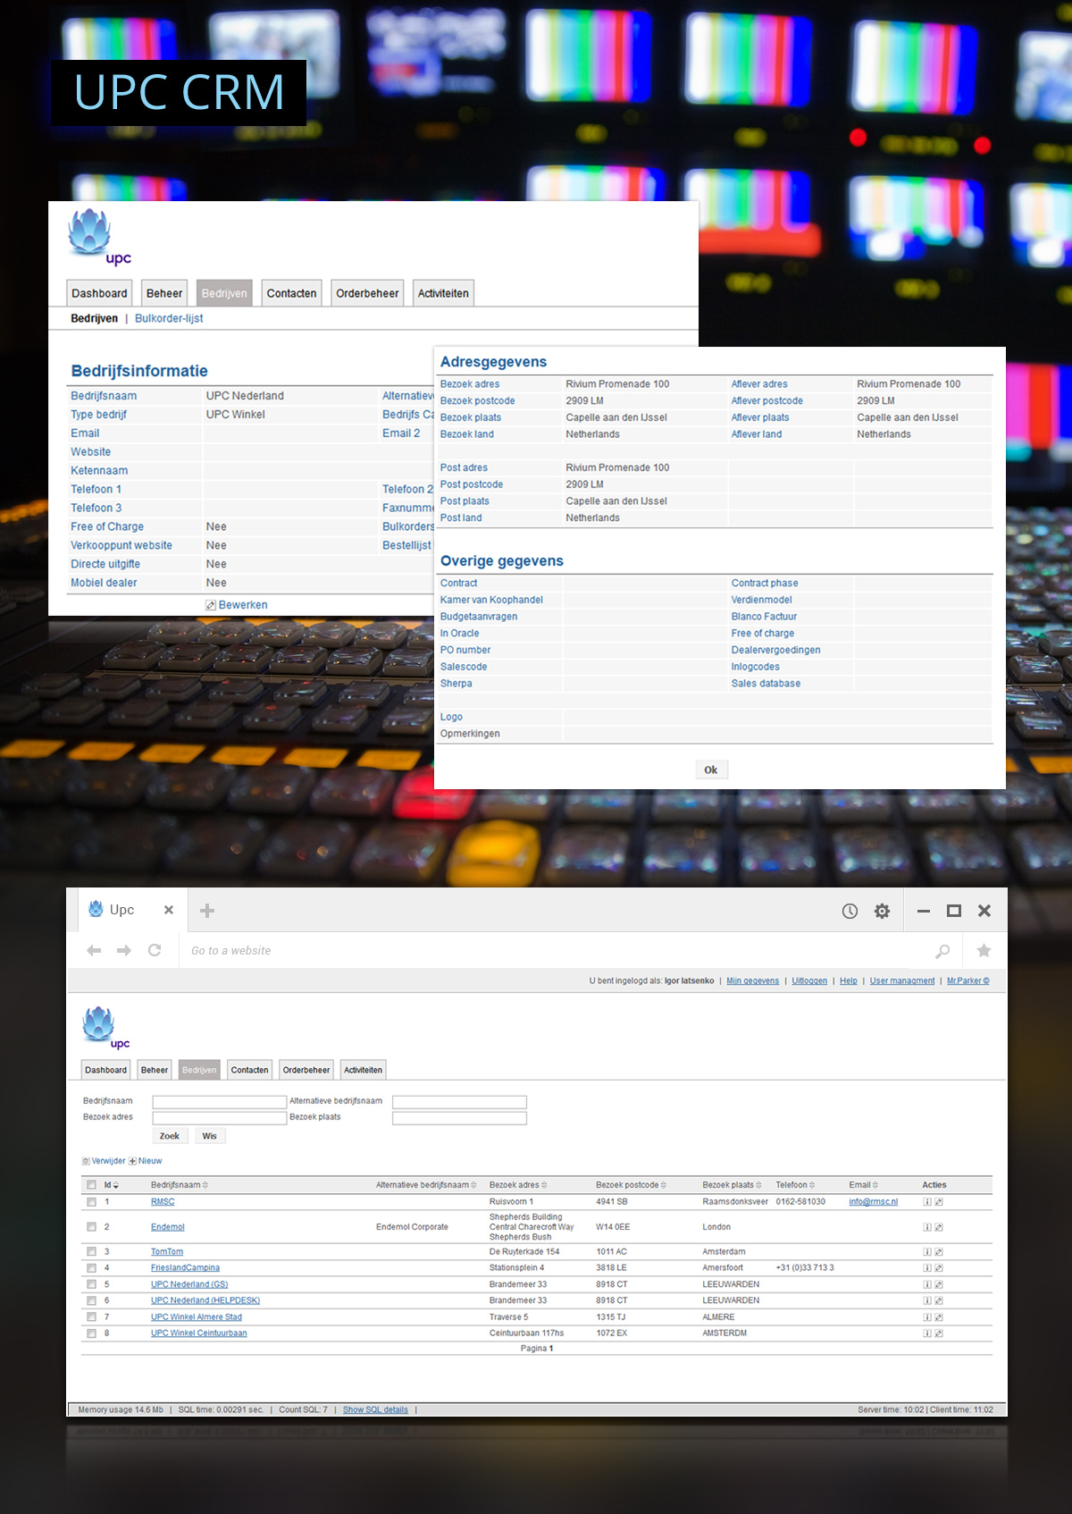Edit the UPC Winkel Ceintuurbaan row
This screenshot has width=1072, height=1514.
pos(939,1333)
